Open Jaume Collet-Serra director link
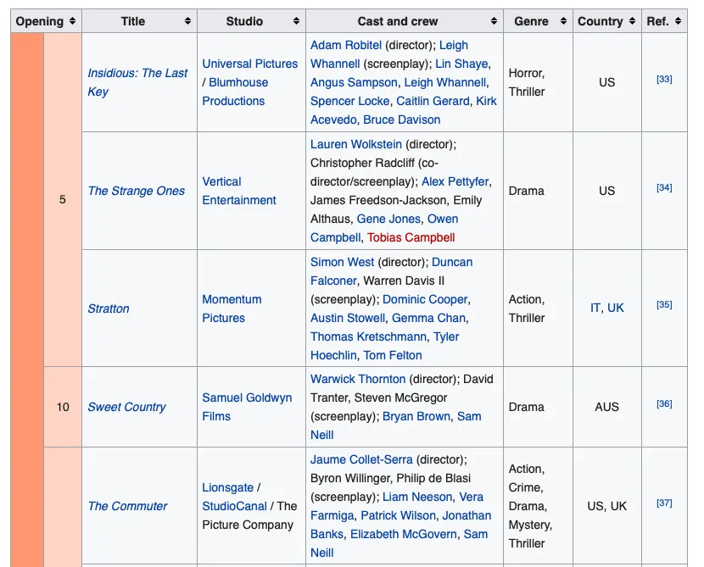The height and width of the screenshot is (567, 704). [361, 460]
